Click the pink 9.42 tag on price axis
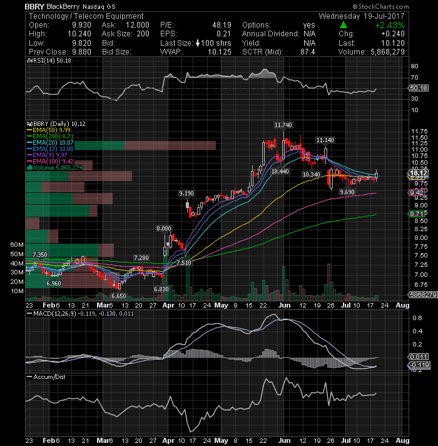 [416, 192]
